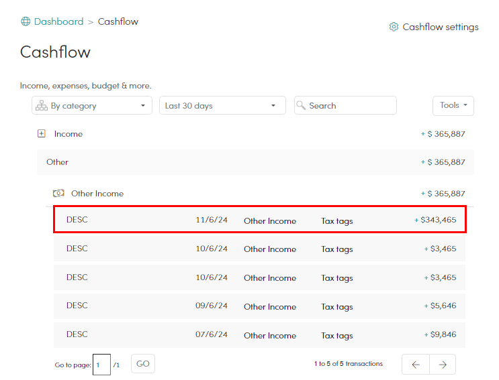Open the Tools dropdown menu

(x=453, y=106)
